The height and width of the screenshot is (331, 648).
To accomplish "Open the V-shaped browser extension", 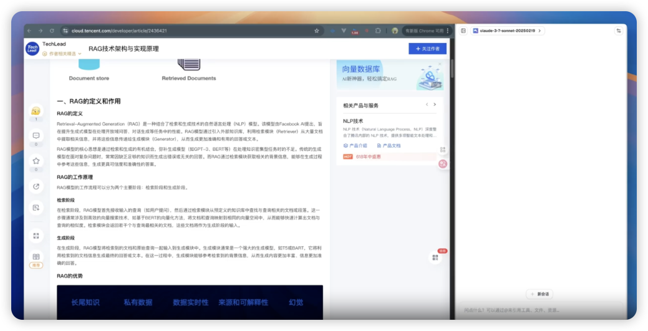I will point(344,31).
